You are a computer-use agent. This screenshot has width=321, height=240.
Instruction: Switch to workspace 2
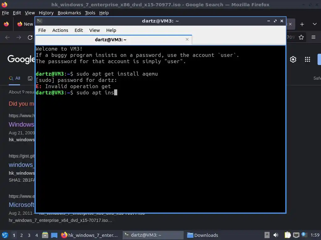(x=22, y=235)
